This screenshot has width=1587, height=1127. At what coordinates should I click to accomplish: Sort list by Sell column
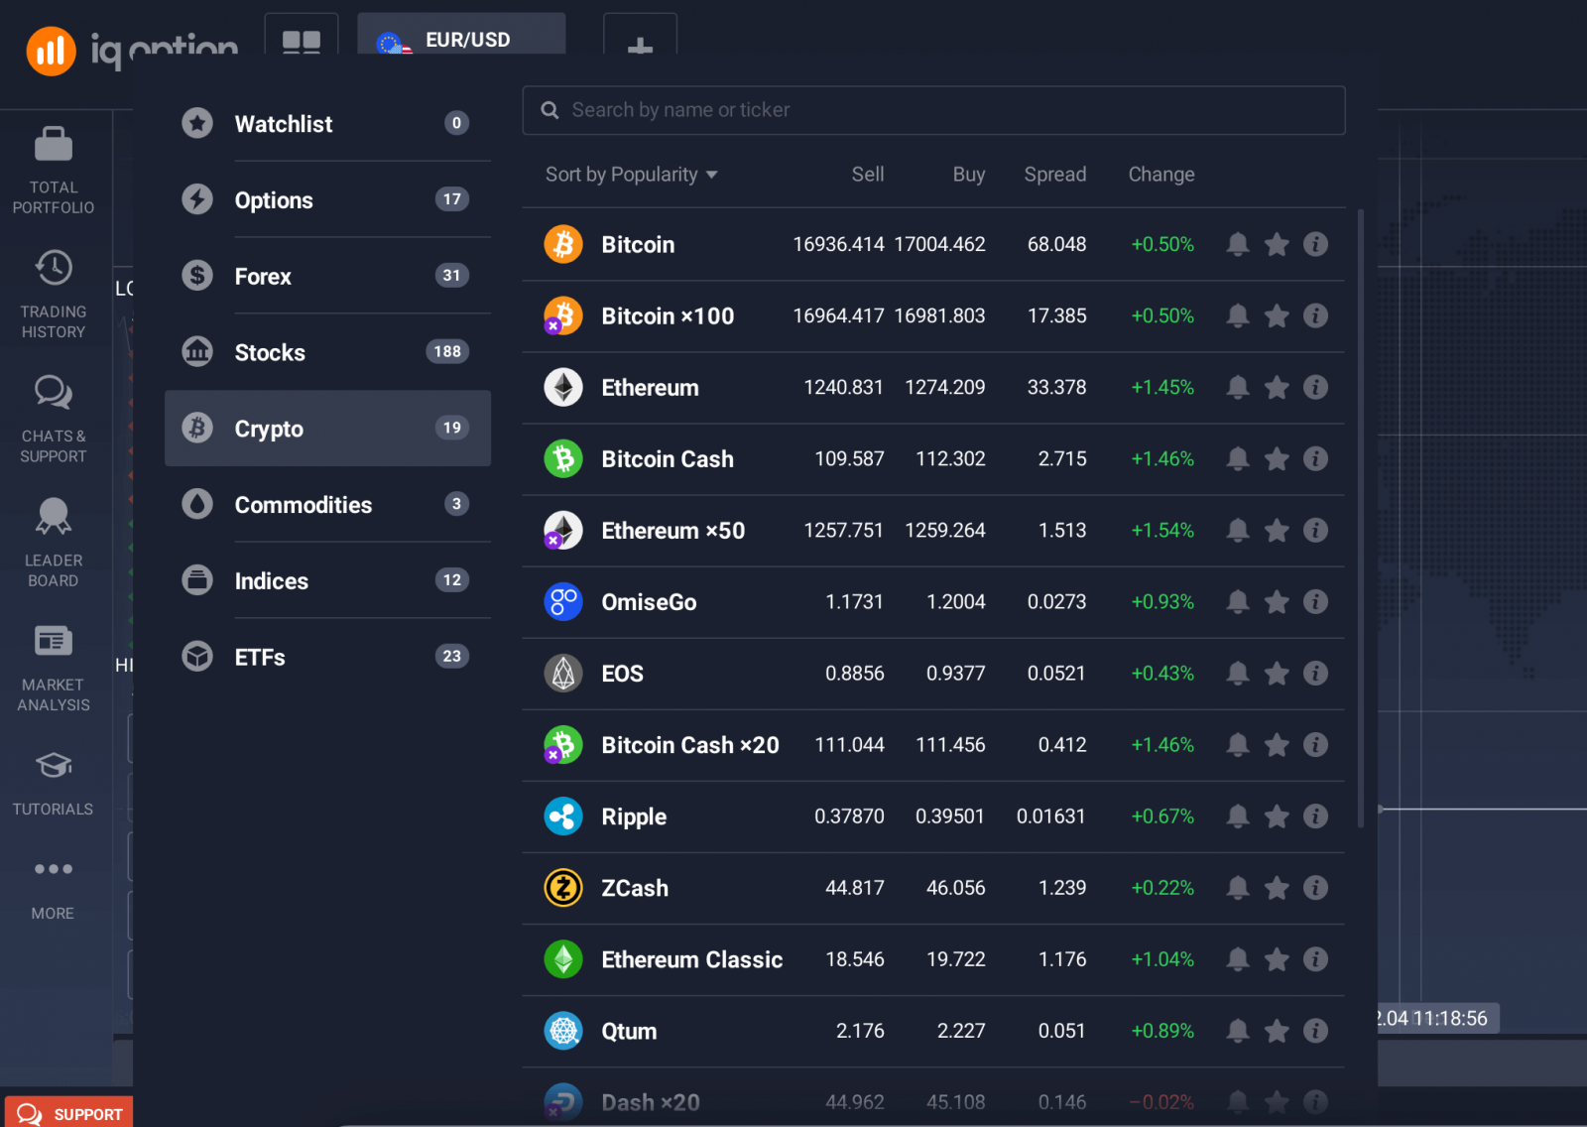click(867, 175)
